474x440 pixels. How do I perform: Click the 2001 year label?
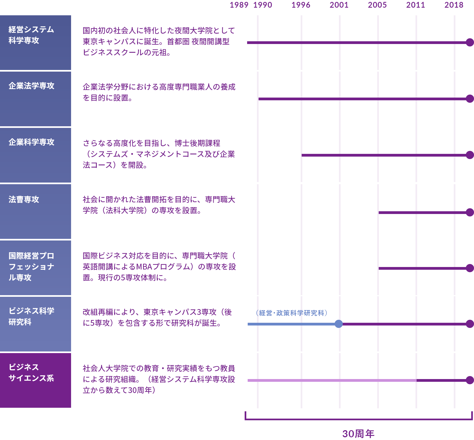339,5
